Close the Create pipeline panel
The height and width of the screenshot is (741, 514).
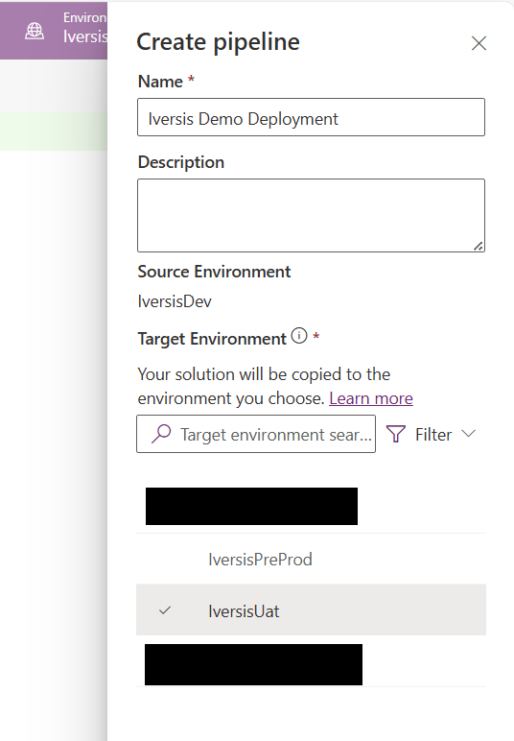pos(479,43)
